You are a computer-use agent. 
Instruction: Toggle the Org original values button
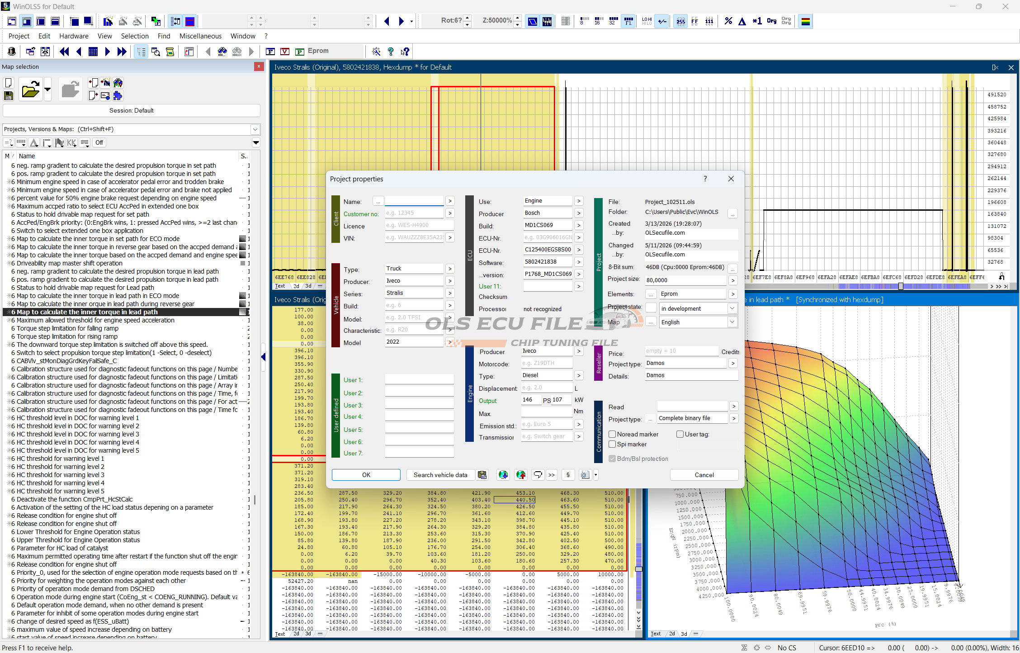pyautogui.click(x=772, y=21)
